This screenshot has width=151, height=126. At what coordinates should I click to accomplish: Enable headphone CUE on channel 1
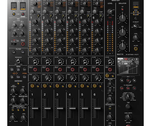point(32,86)
